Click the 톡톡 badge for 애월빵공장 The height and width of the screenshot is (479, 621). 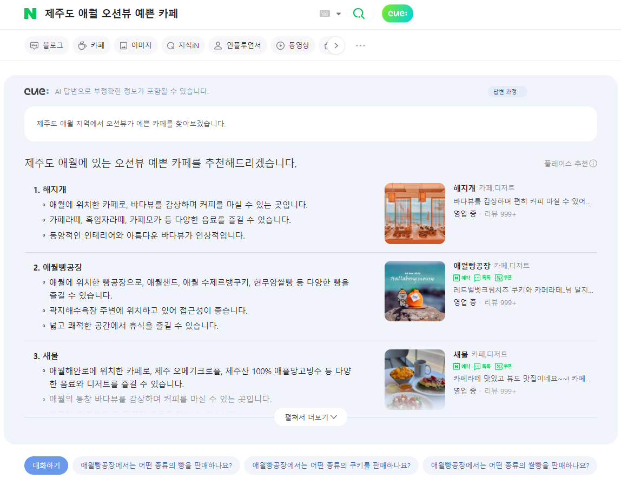tap(483, 278)
